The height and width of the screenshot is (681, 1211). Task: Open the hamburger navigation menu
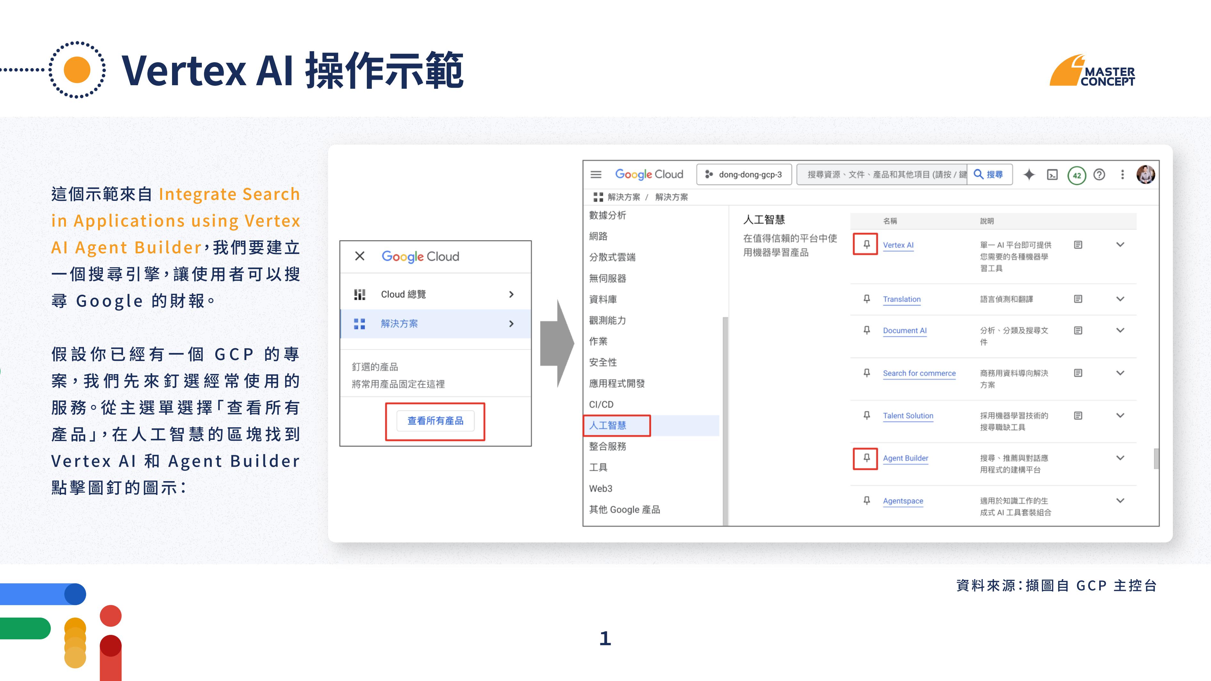pos(596,174)
